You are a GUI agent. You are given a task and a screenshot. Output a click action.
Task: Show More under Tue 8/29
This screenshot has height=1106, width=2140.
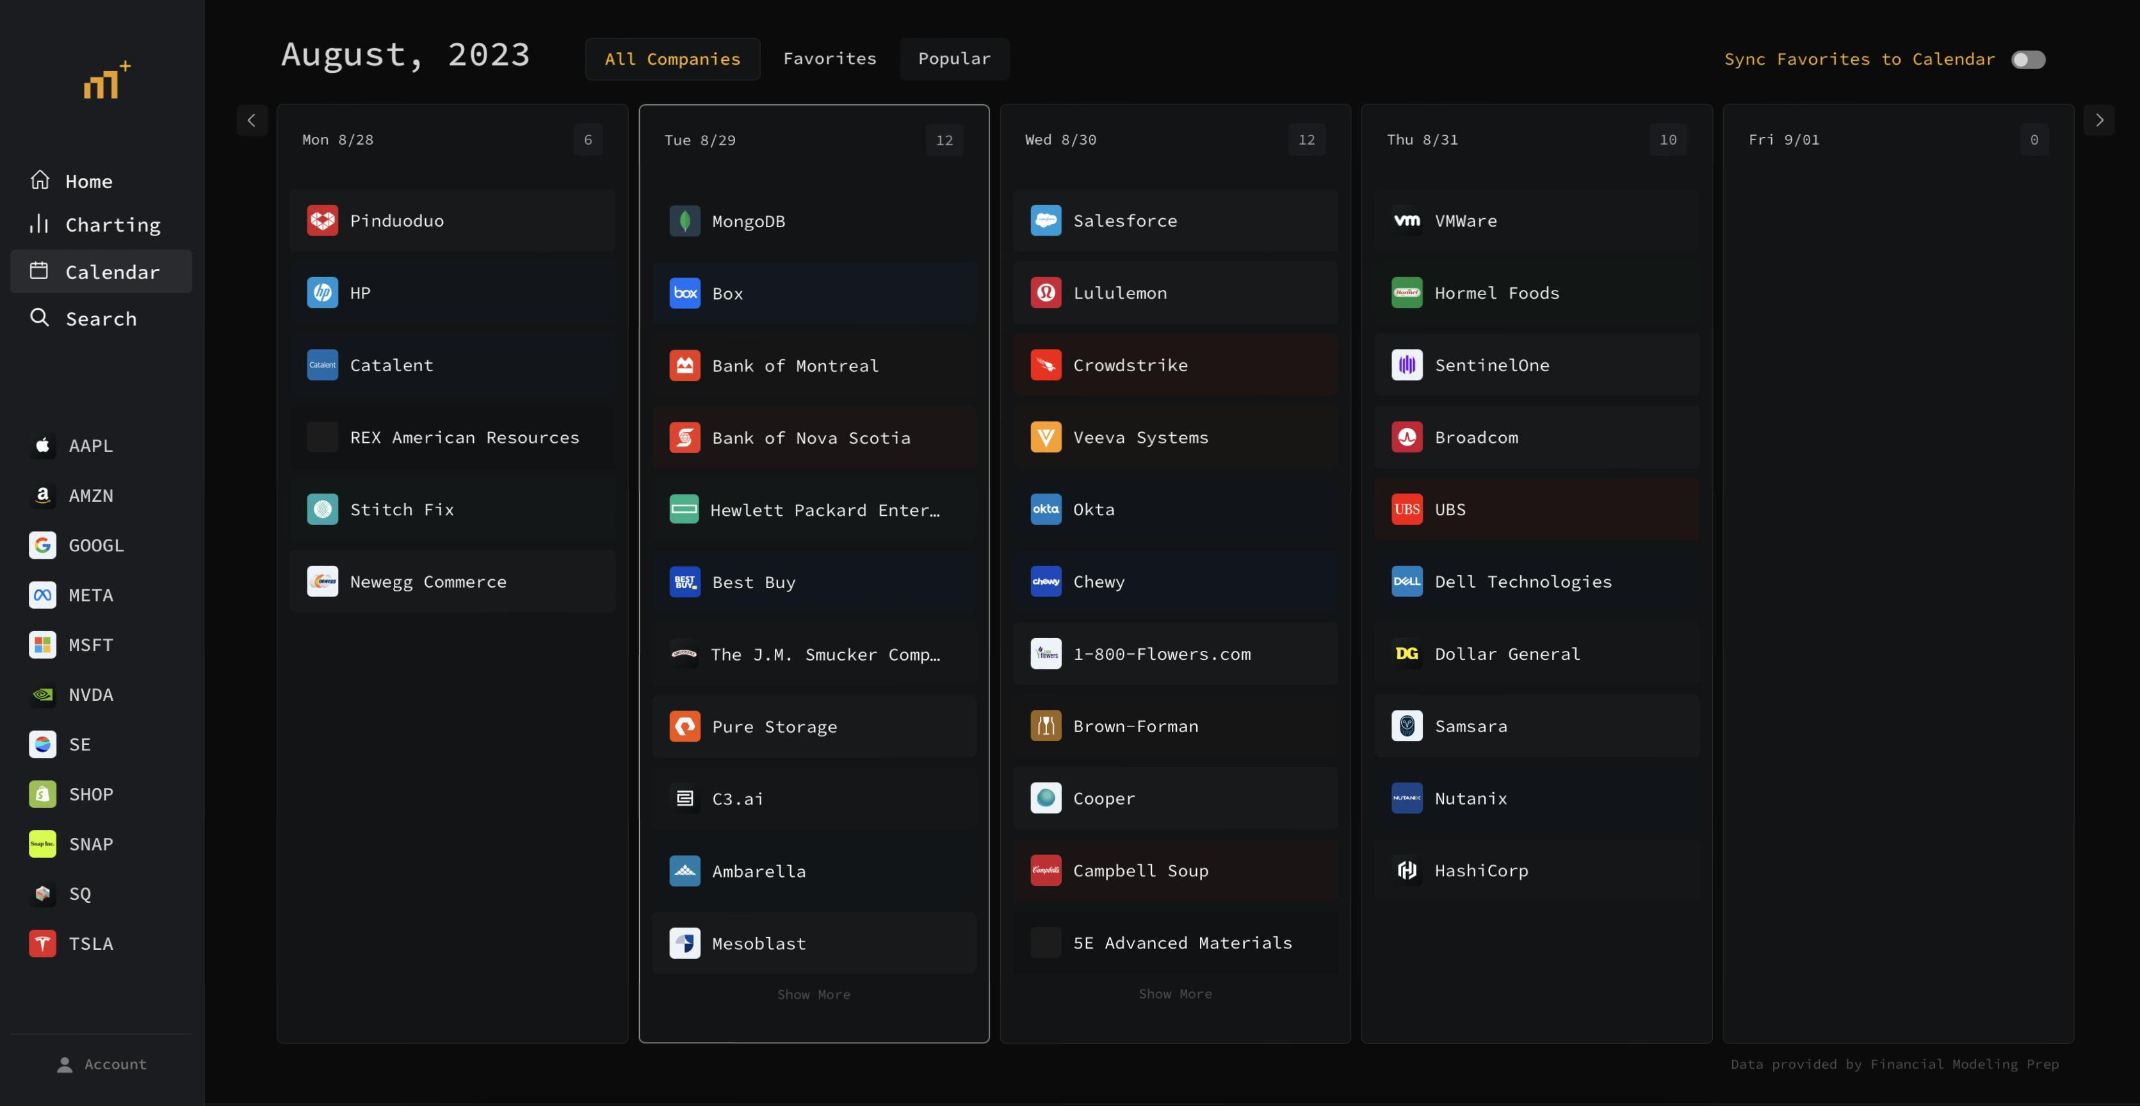[x=813, y=995]
